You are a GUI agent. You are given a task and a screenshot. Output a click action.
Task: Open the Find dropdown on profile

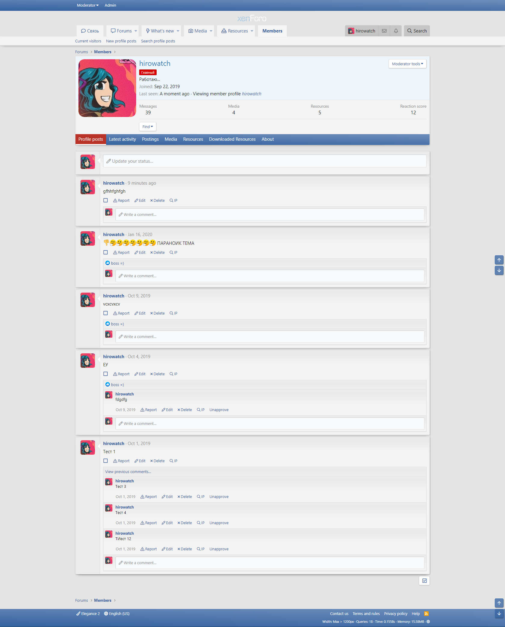[148, 127]
